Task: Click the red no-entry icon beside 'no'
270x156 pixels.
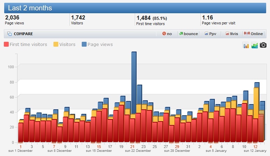Action: coord(164,34)
